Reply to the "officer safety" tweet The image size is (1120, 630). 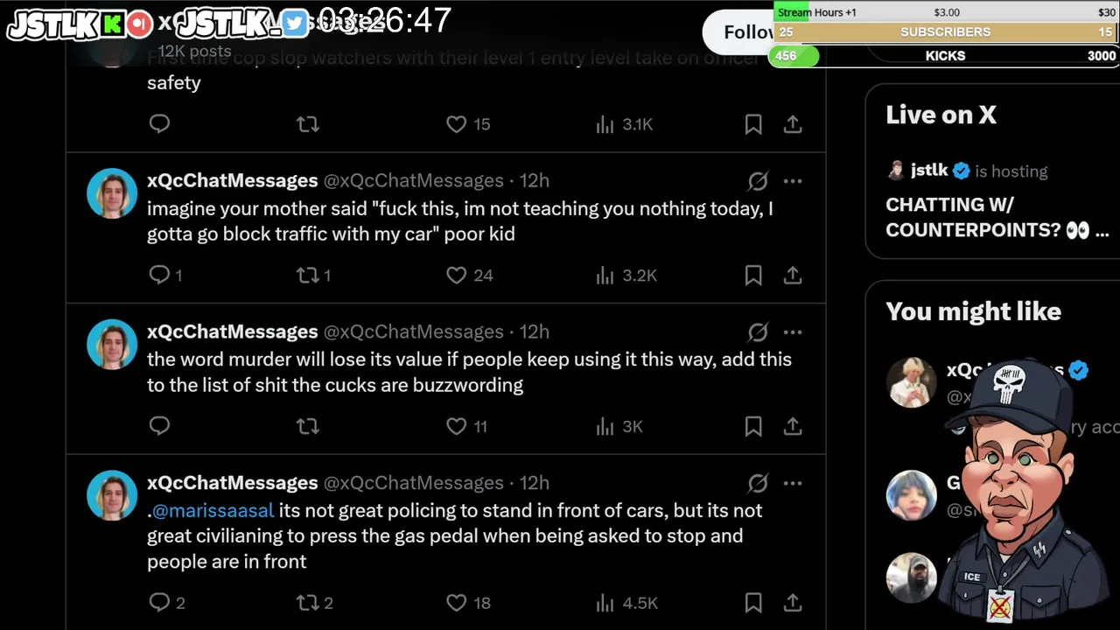(x=159, y=124)
